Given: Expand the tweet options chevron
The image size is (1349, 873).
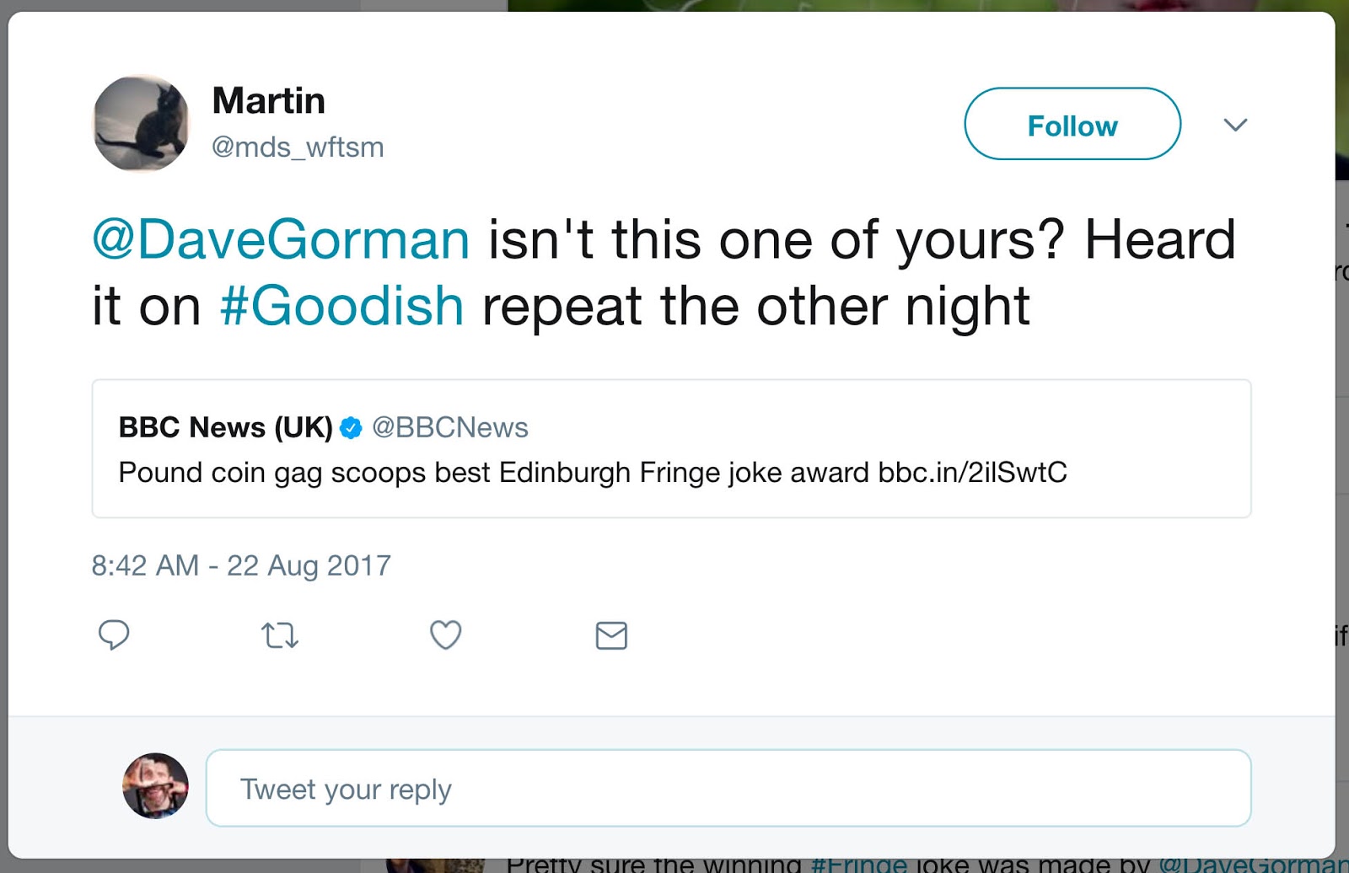Looking at the screenshot, I should click(x=1235, y=125).
